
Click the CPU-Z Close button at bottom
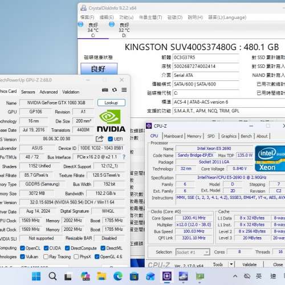click(x=278, y=264)
